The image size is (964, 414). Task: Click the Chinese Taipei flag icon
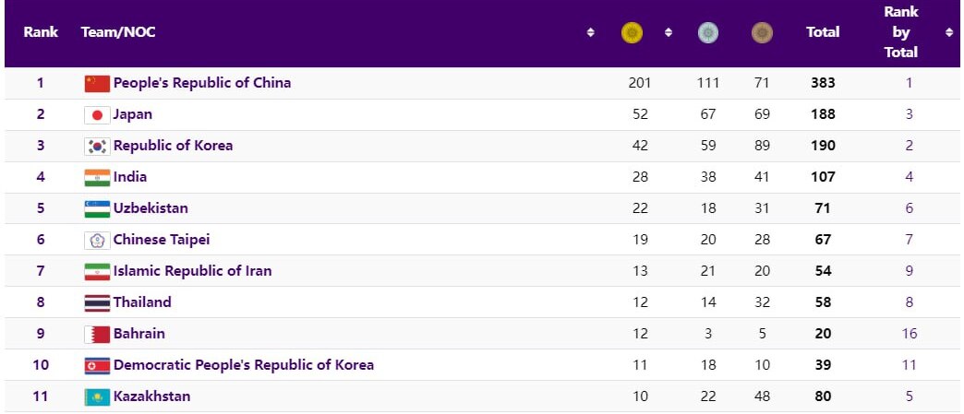[x=97, y=240]
